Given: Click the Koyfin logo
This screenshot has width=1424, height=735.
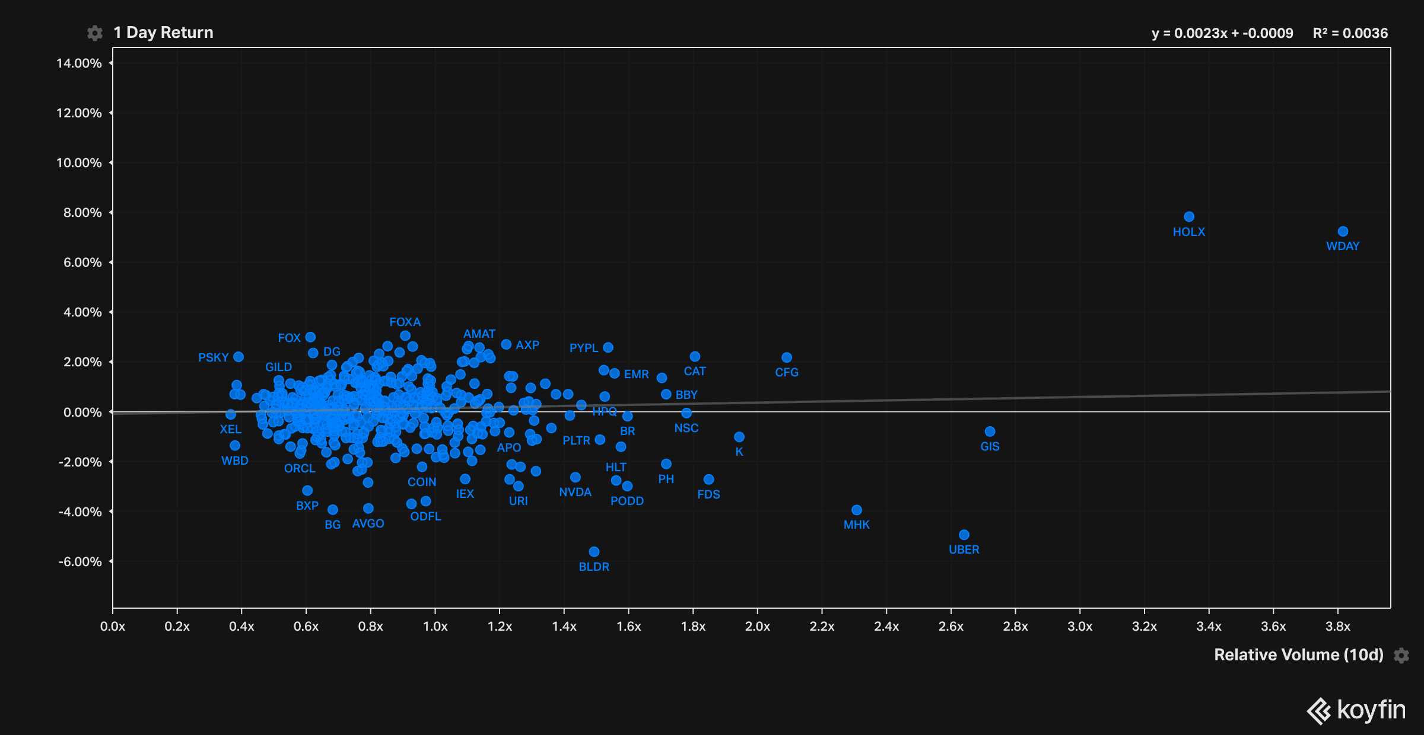Looking at the screenshot, I should point(1356,710).
